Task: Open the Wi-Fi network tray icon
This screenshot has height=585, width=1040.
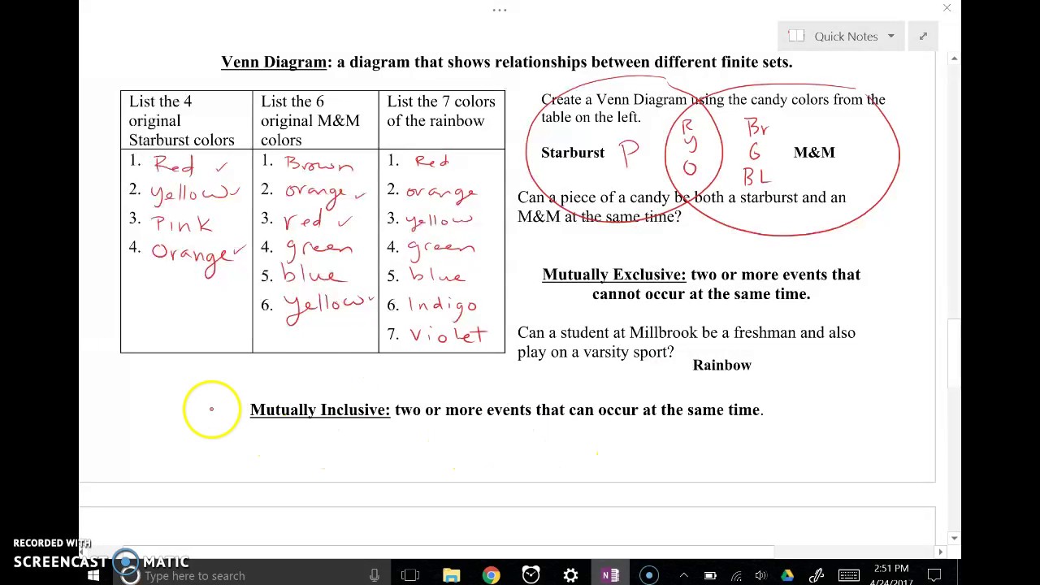Action: tap(736, 575)
